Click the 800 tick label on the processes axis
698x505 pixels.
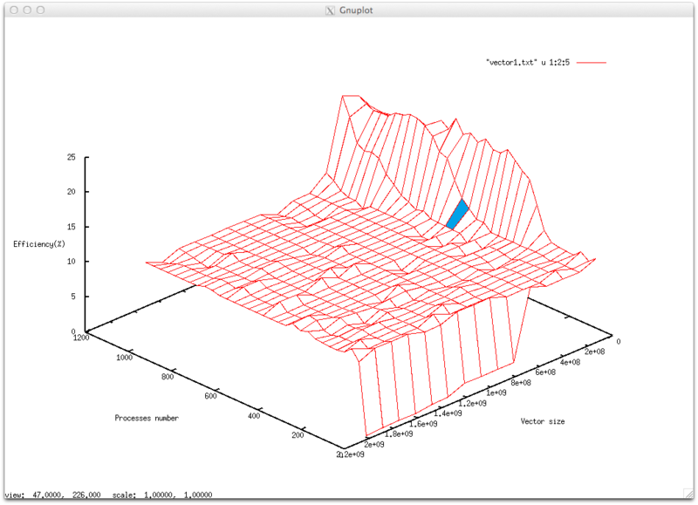tap(168, 377)
